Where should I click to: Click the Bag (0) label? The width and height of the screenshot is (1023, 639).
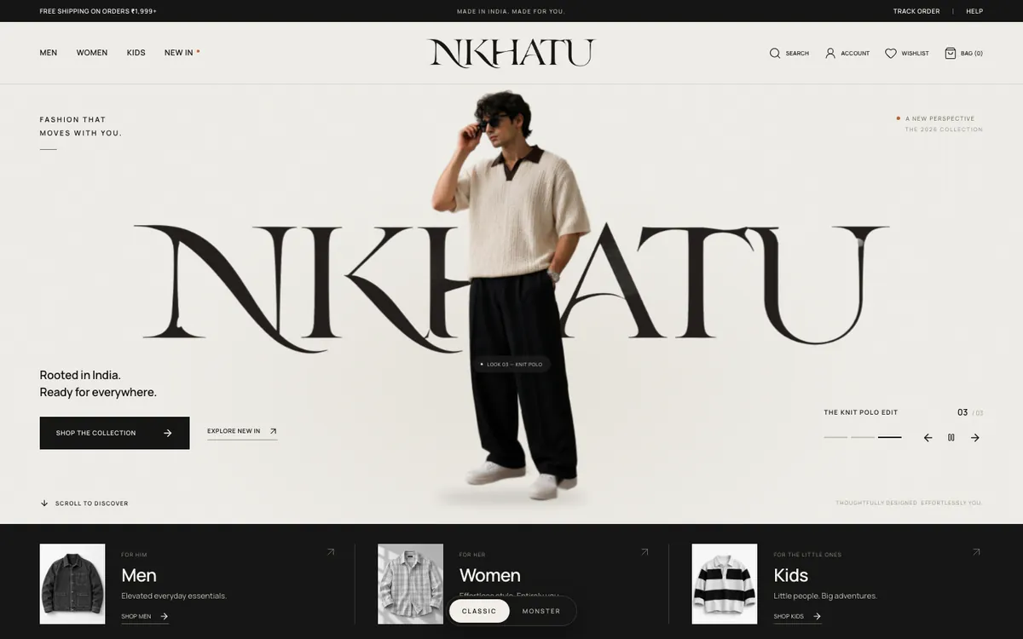tap(972, 54)
